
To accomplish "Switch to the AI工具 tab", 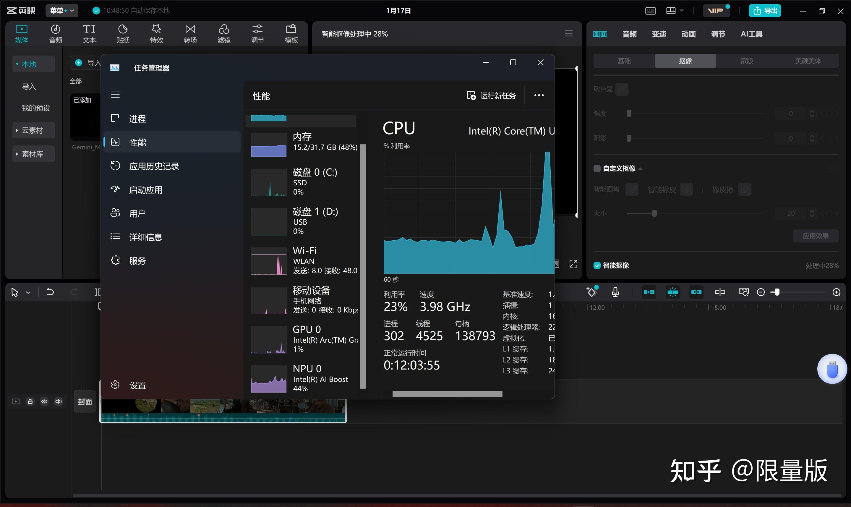I will tap(751, 34).
